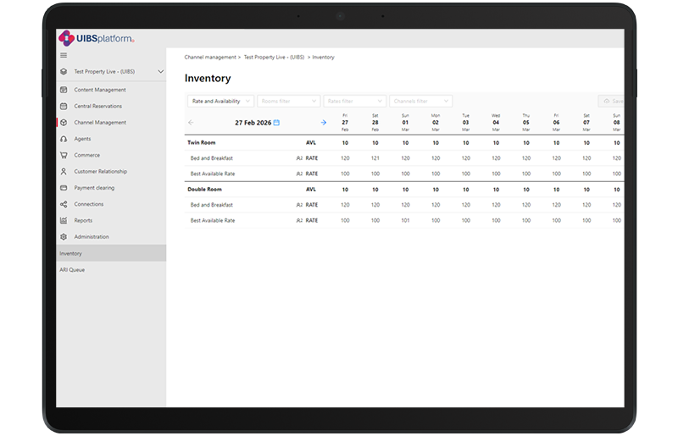678x436 pixels.
Task: Select ARI Queue in the sidebar
Action: tap(72, 270)
